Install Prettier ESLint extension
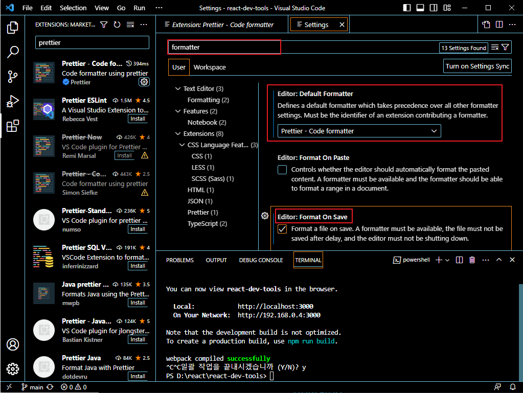This screenshot has height=393, width=523. 138,119
